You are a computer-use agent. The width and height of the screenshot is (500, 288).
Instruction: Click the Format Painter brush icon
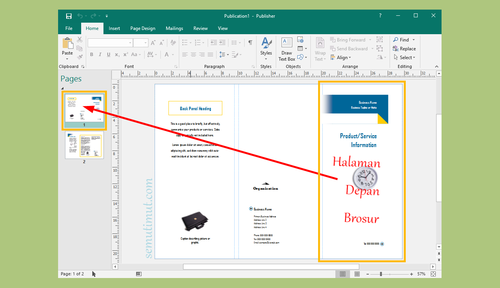tap(80, 57)
